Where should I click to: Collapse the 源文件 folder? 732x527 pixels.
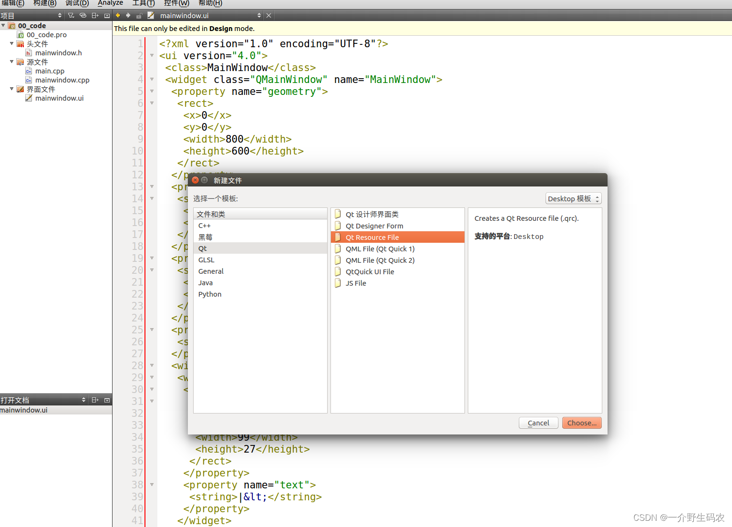click(x=12, y=62)
